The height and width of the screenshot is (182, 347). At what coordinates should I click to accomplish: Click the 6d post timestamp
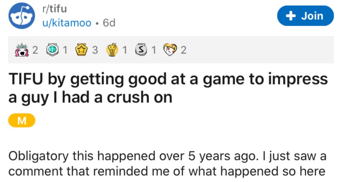[109, 23]
